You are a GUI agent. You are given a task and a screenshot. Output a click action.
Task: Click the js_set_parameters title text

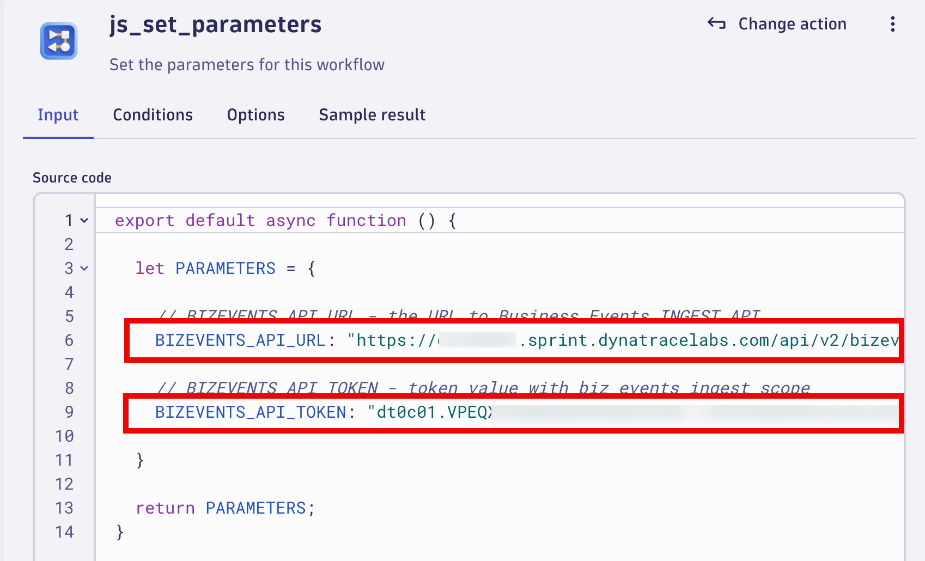(216, 25)
